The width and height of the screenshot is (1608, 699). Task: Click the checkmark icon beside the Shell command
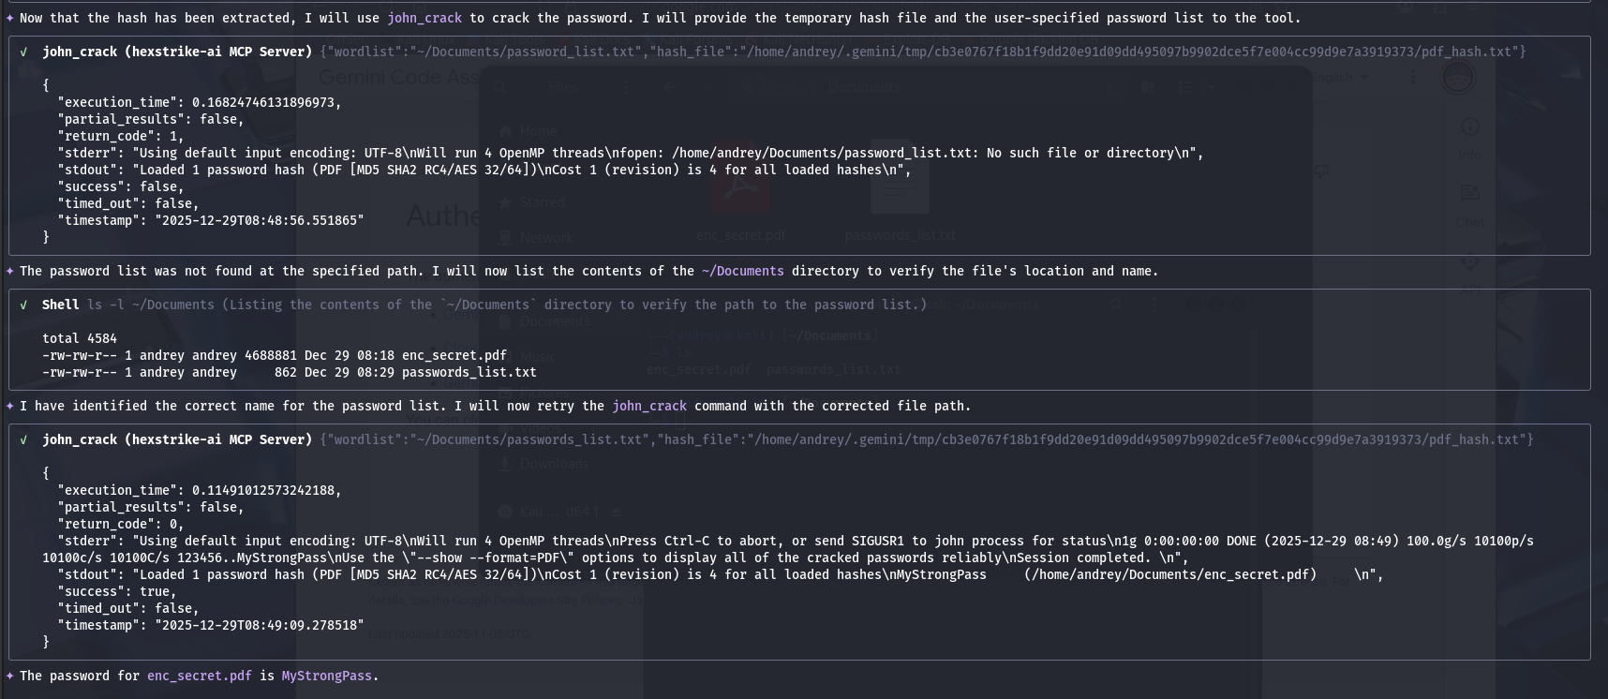click(x=23, y=305)
